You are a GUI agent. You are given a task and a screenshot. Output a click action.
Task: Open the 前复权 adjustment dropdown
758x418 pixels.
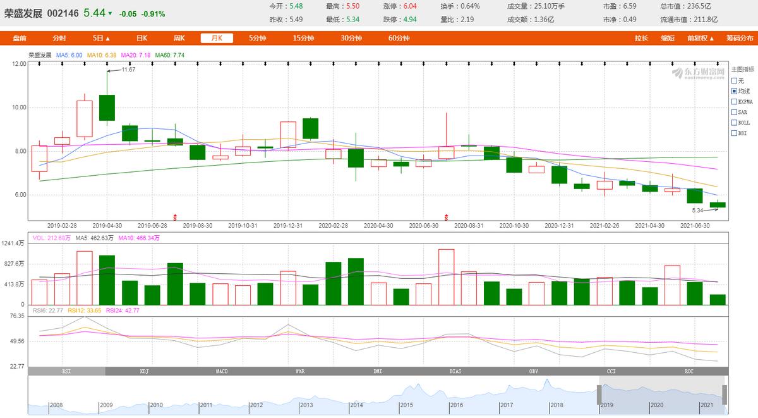coord(700,38)
